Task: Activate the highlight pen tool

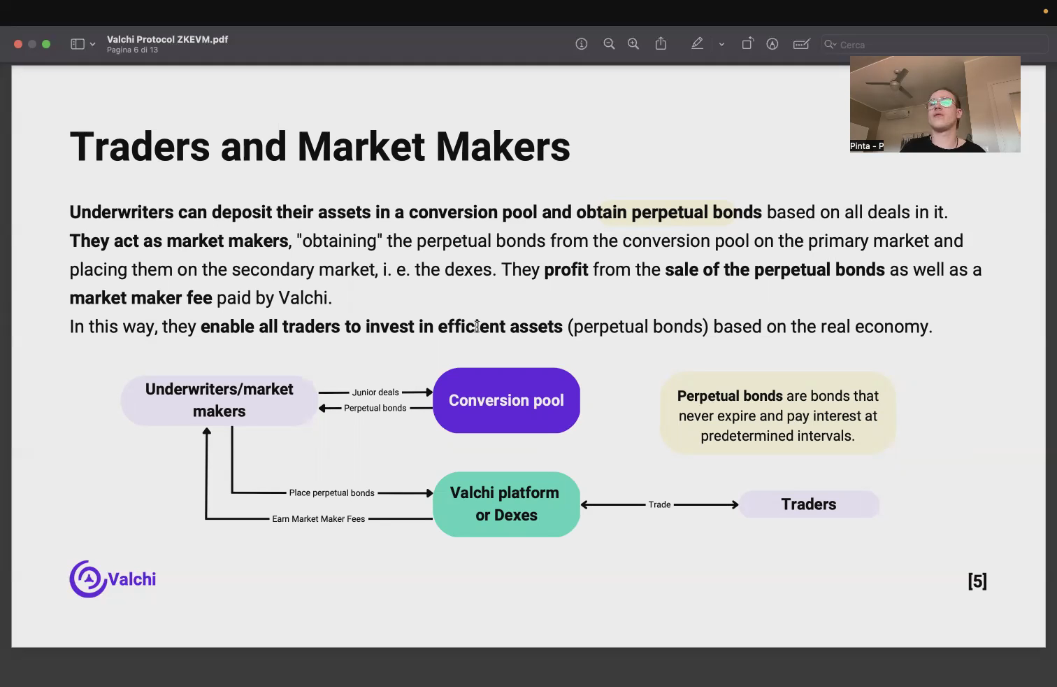Action: click(697, 43)
